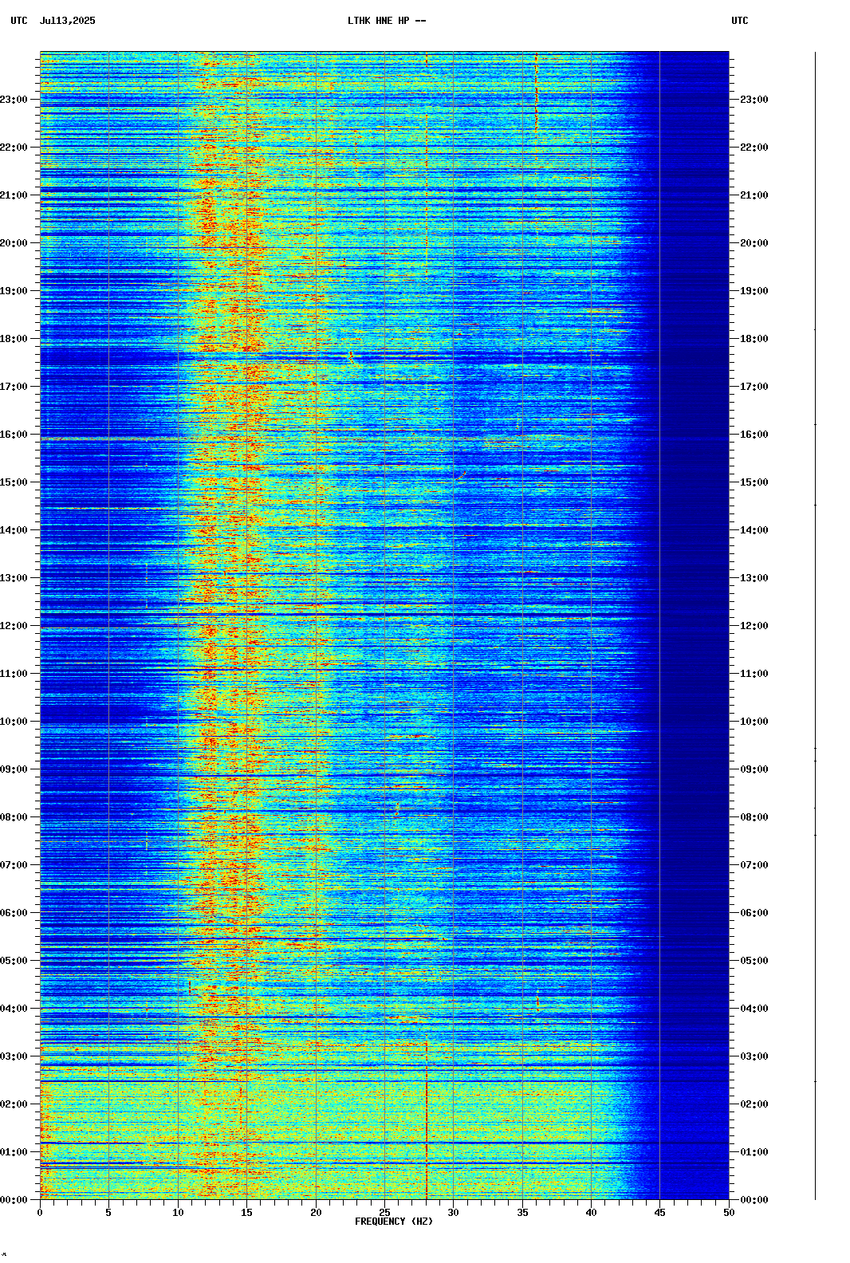Click the '0' frequency tick label
Screen dimensions: 850x1263
pos(40,1213)
